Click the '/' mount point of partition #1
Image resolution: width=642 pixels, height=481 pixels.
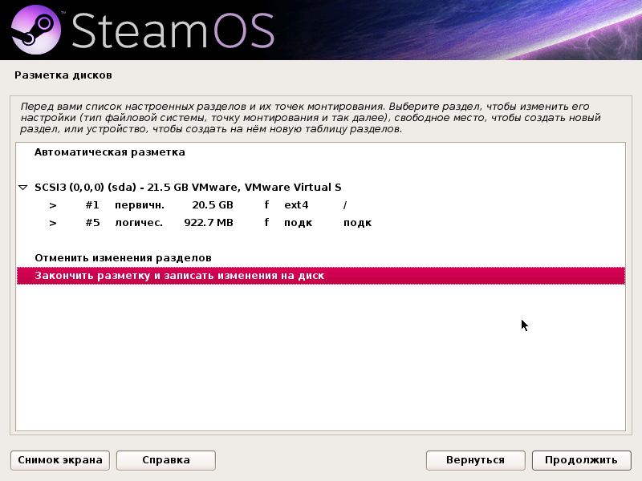coord(345,205)
